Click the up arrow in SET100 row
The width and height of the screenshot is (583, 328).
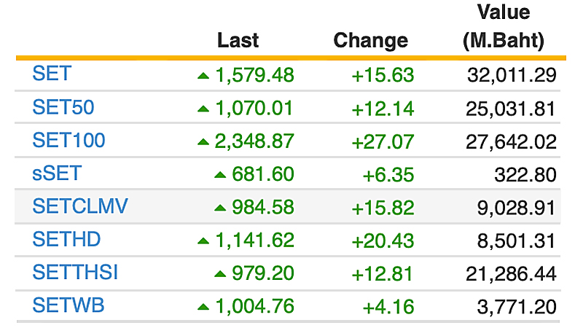203,142
